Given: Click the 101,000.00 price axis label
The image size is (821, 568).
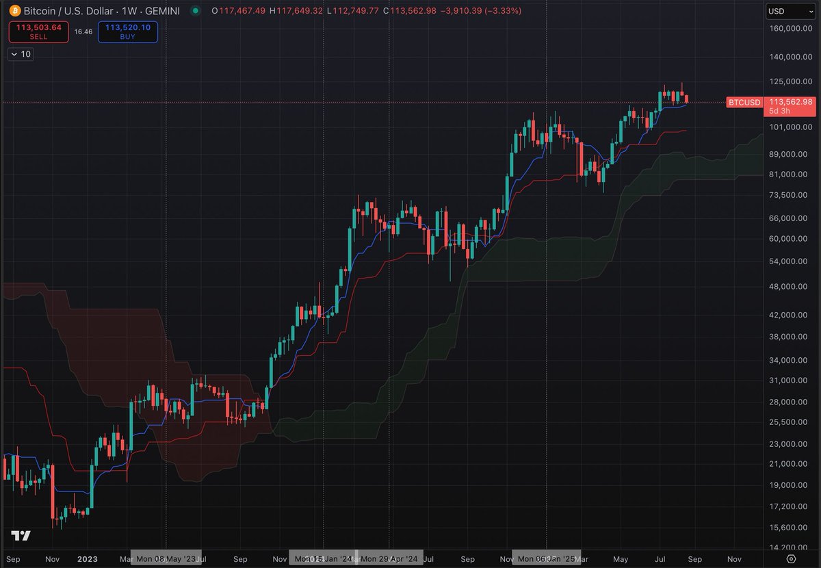Looking at the screenshot, I should (790, 127).
